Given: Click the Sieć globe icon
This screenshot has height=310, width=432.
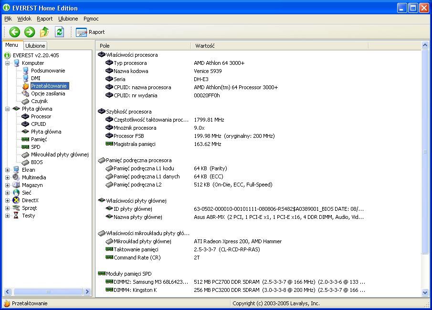Looking at the screenshot, I should point(16,193).
